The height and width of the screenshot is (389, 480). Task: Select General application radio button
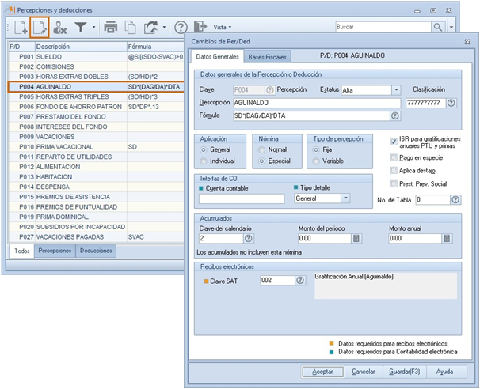pyautogui.click(x=204, y=149)
